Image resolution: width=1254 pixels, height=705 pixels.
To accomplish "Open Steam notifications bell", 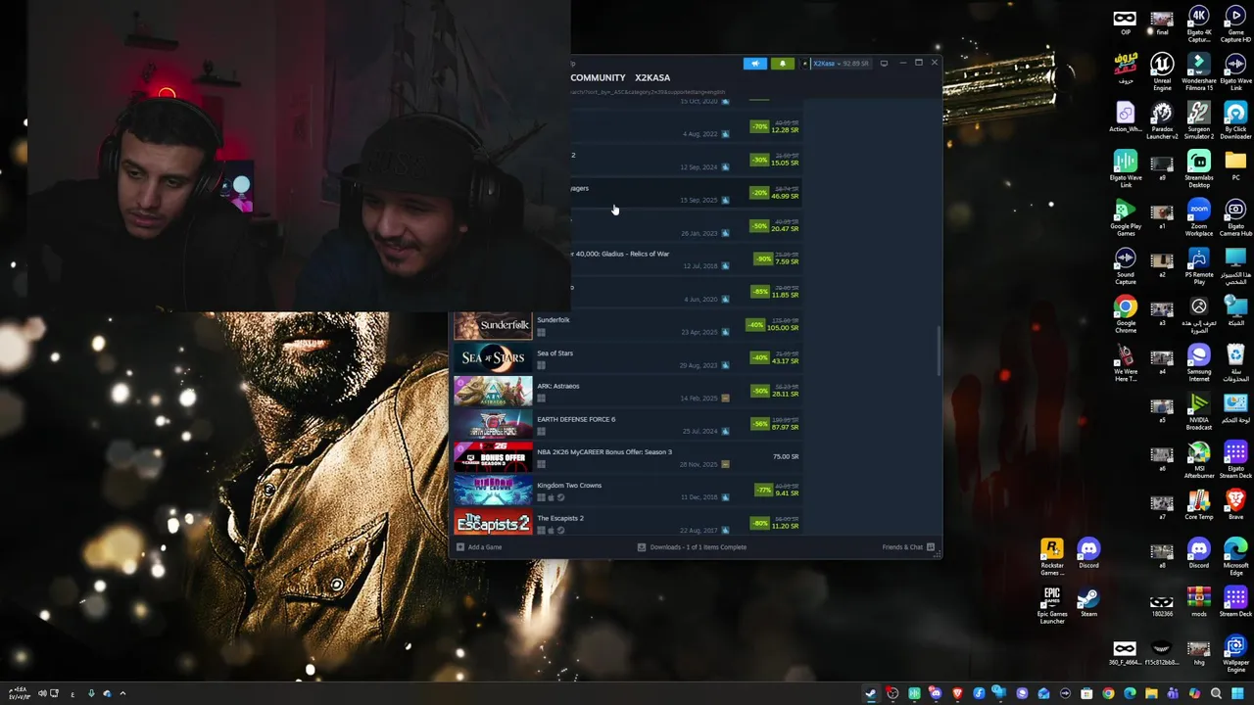I will coord(782,64).
